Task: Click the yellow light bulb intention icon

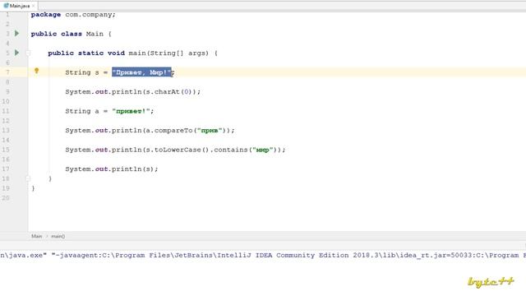Action: [x=36, y=71]
